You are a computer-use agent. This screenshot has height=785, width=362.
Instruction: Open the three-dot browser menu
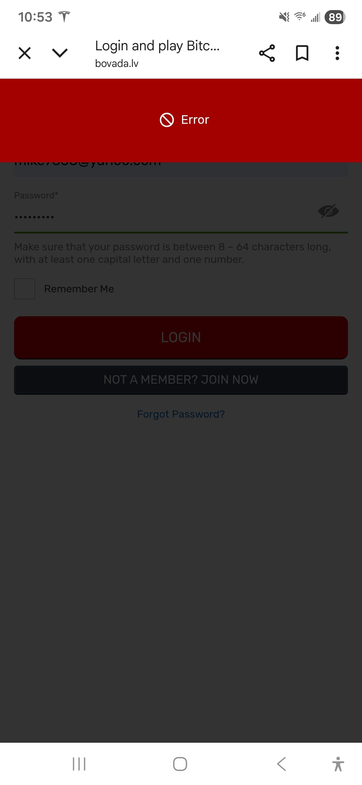pyautogui.click(x=337, y=53)
